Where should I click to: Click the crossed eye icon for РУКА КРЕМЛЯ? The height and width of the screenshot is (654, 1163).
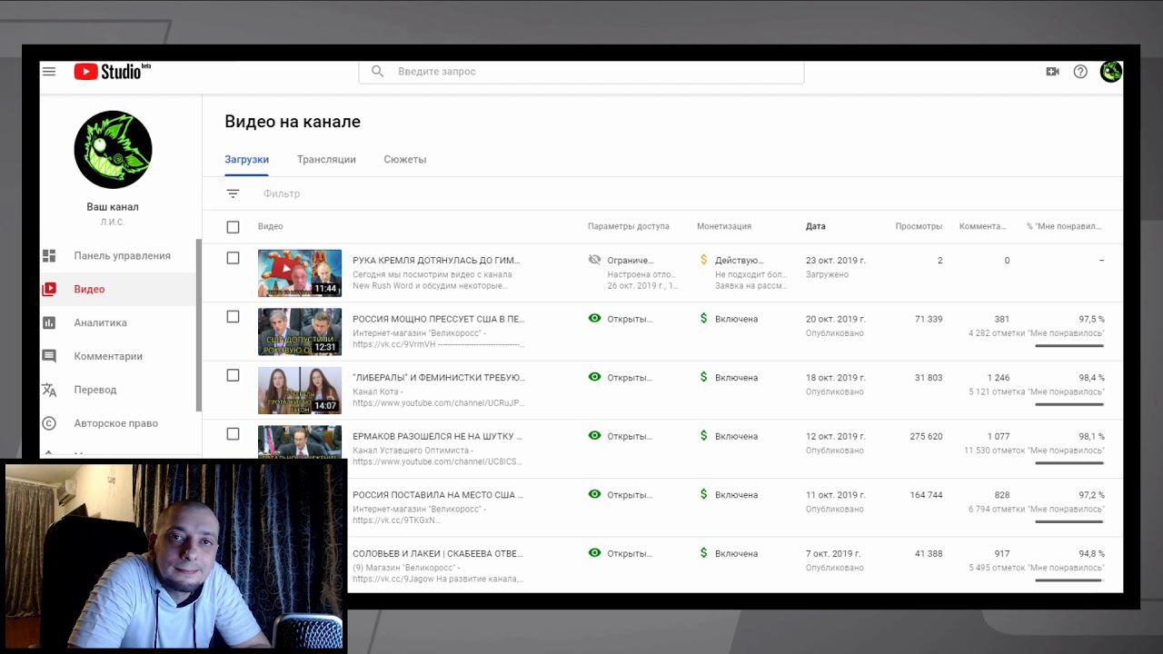click(594, 260)
